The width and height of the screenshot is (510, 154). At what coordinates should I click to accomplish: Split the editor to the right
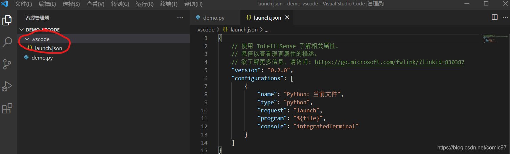point(494,17)
